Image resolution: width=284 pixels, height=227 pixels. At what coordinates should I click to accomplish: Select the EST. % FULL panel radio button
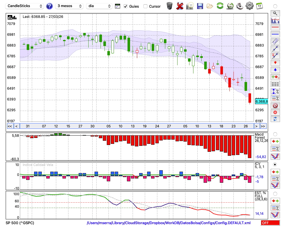[x=275, y=194]
